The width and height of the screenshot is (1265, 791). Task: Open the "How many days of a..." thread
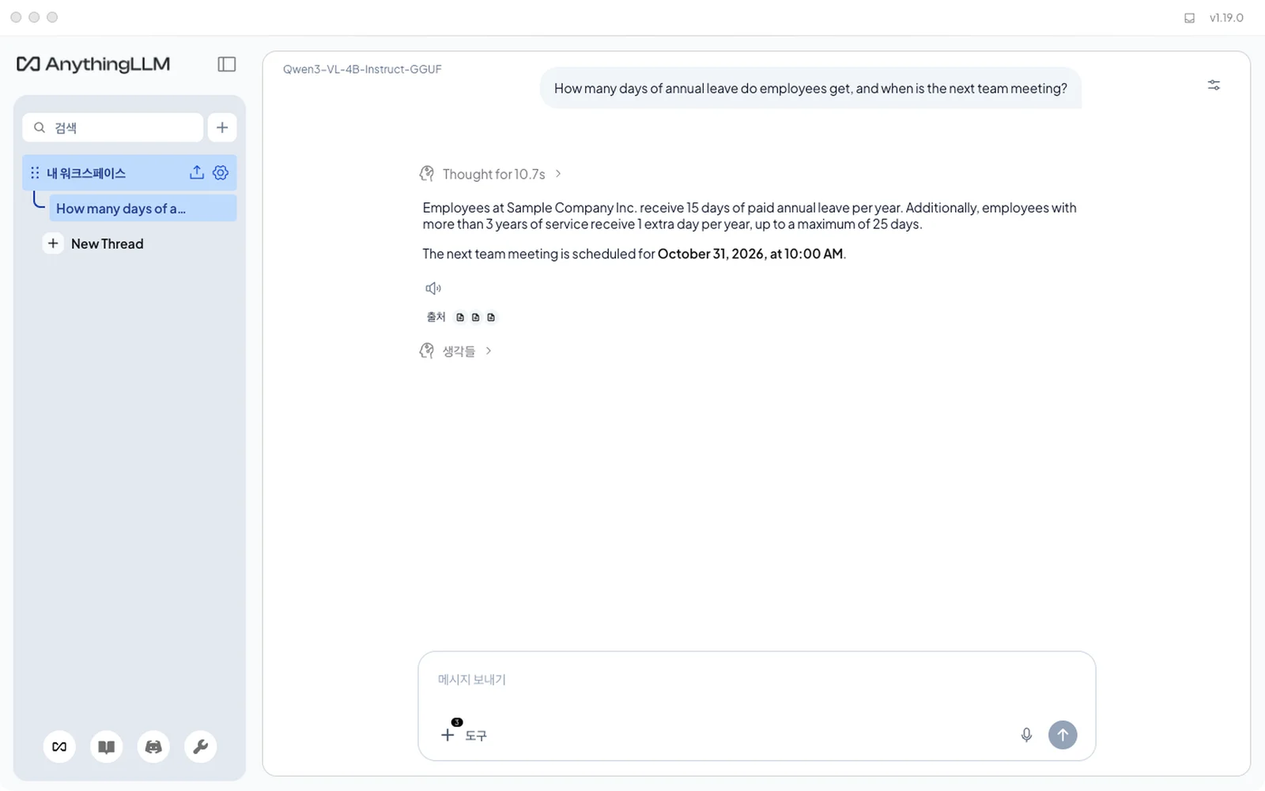tap(142, 209)
